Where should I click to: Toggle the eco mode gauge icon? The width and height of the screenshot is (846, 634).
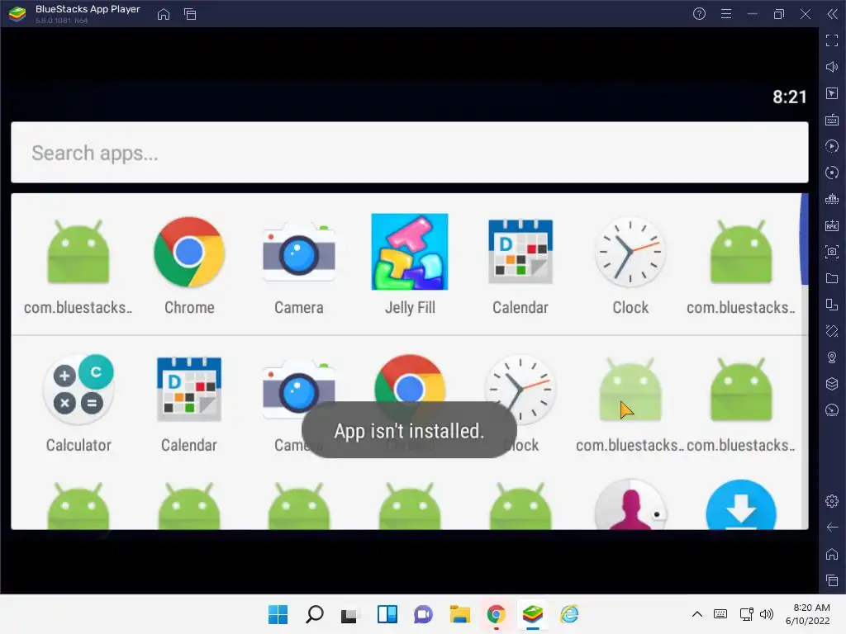click(x=831, y=410)
